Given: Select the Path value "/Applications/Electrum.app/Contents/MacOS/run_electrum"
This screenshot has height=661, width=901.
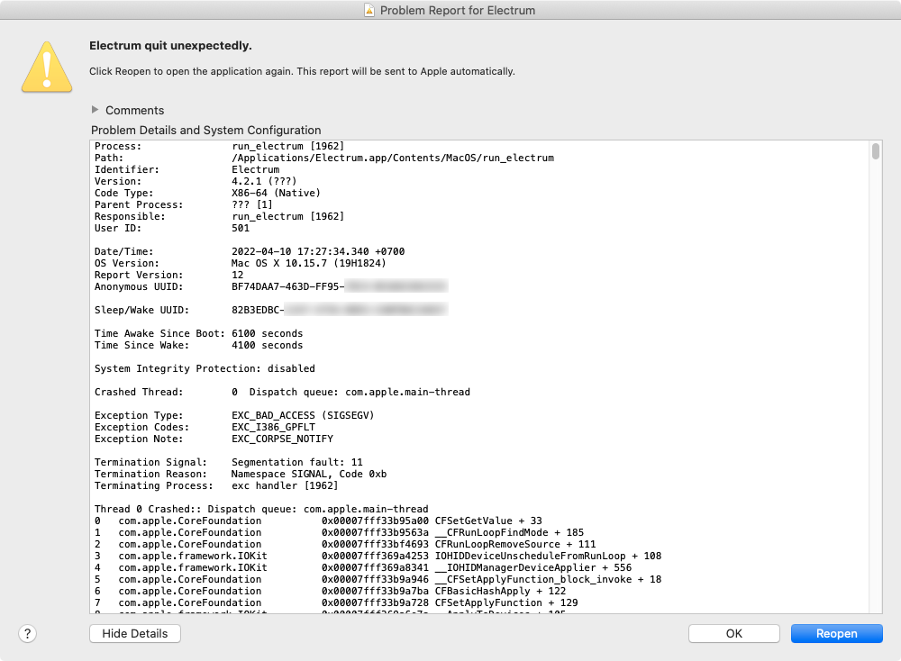Looking at the screenshot, I should tap(393, 158).
